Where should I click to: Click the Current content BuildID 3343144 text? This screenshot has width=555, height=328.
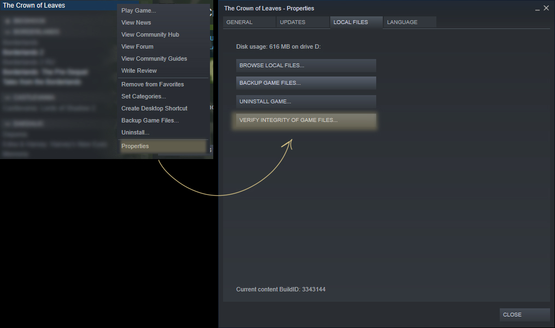pyautogui.click(x=281, y=289)
